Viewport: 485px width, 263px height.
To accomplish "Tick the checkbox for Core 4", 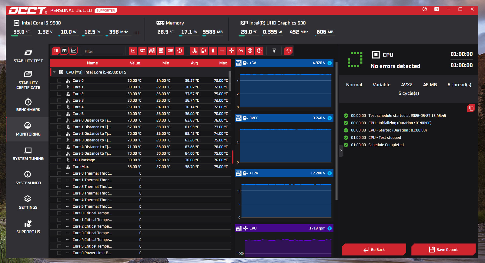I will [59, 107].
